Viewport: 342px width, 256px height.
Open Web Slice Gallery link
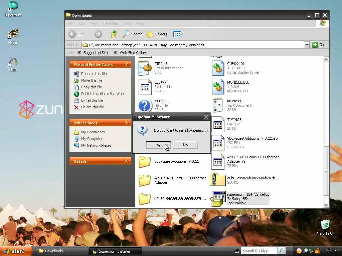pos(131,53)
